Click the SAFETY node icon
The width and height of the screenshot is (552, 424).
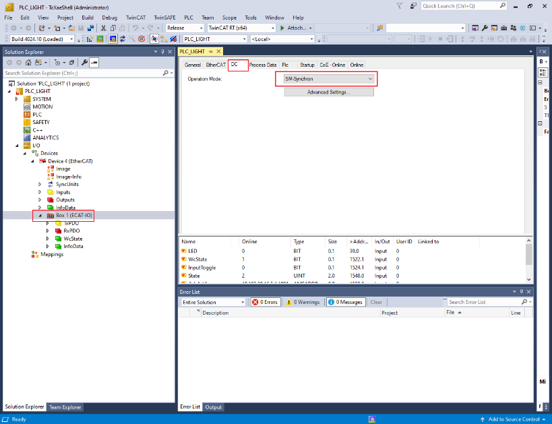point(28,122)
